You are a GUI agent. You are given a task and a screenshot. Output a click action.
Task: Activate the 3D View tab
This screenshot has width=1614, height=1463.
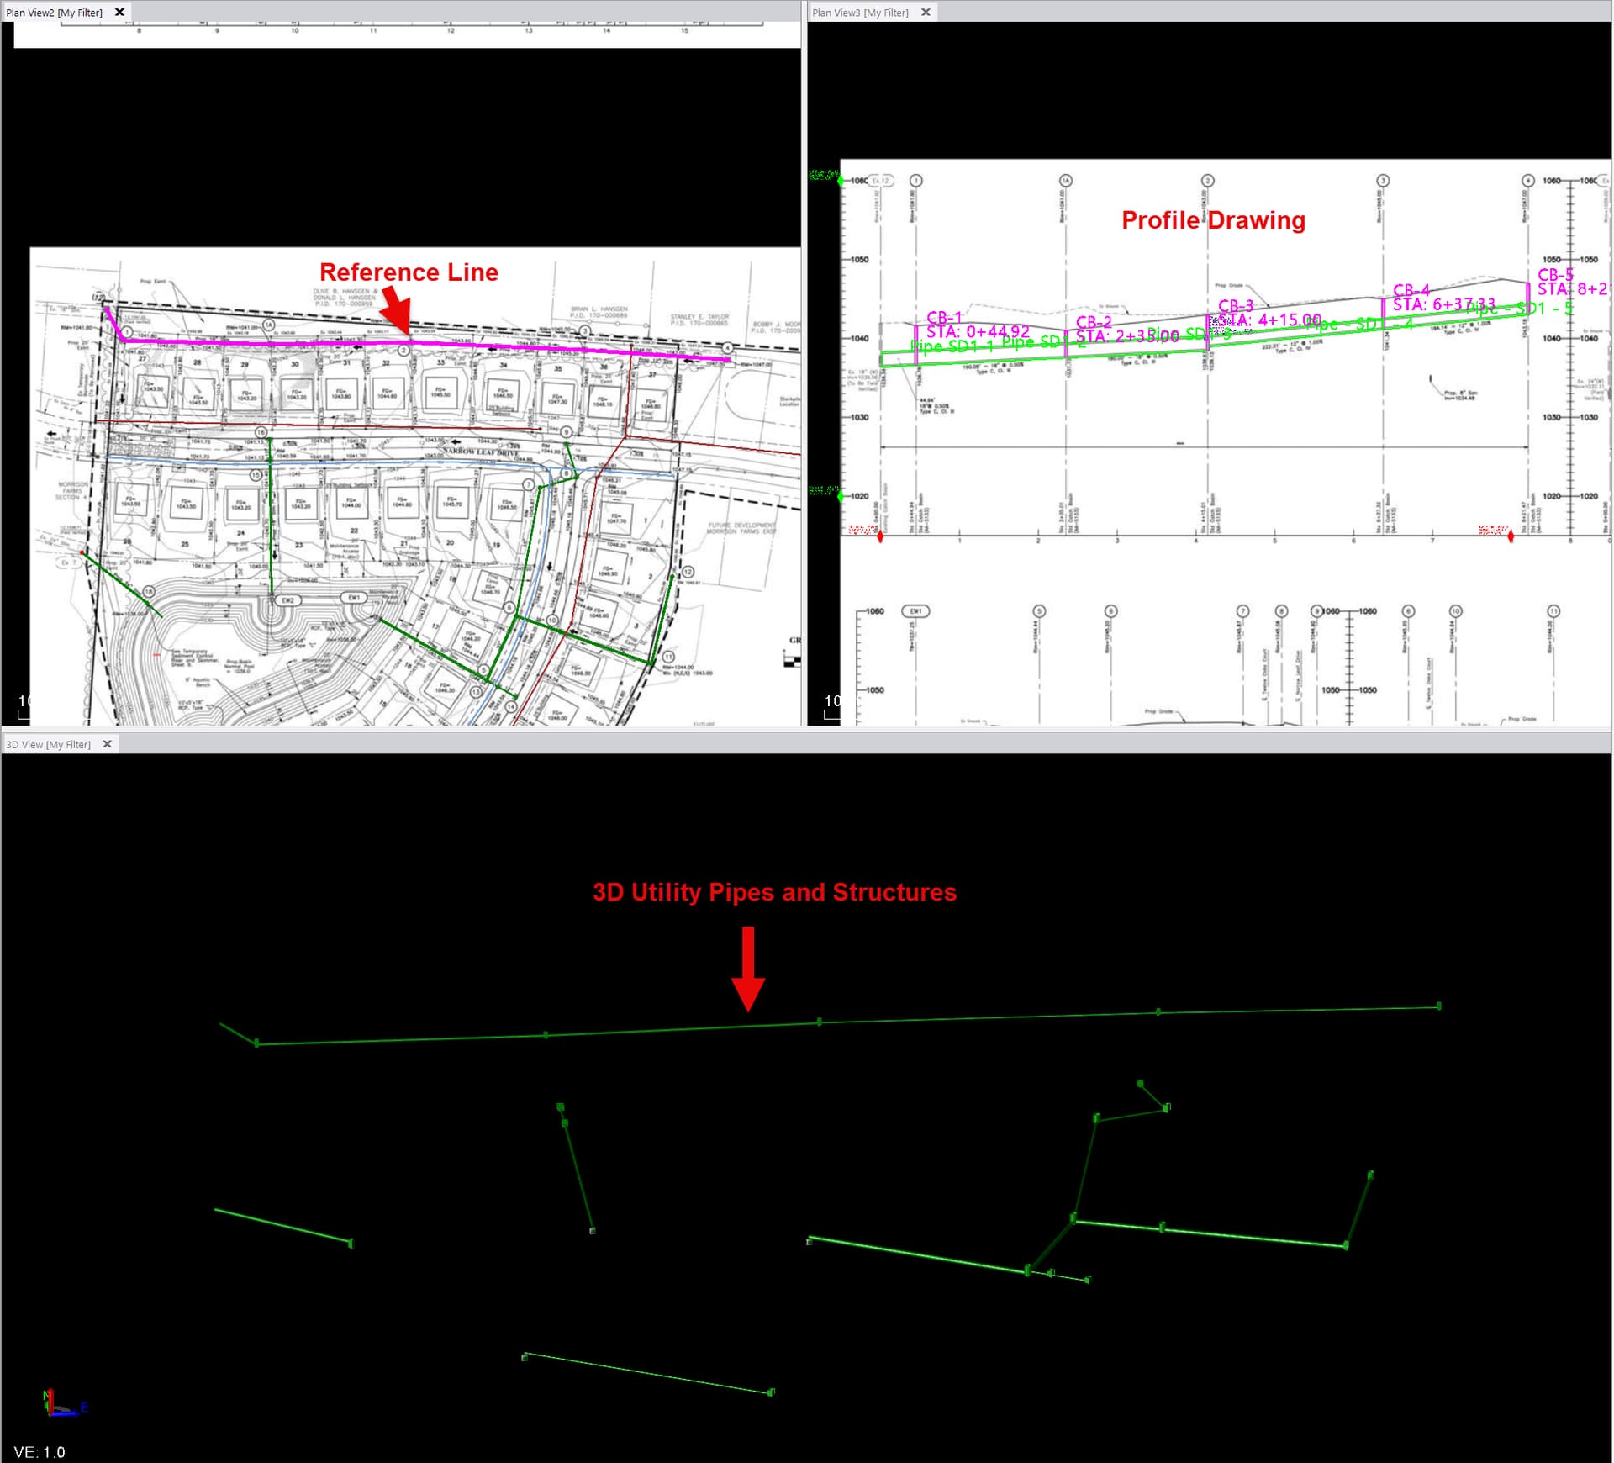(48, 745)
